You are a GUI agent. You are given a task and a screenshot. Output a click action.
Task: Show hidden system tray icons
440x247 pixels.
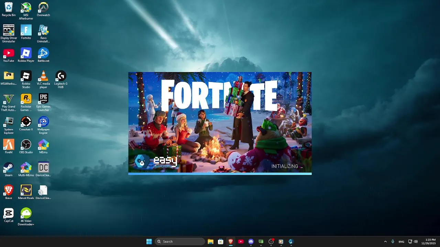[385, 242]
